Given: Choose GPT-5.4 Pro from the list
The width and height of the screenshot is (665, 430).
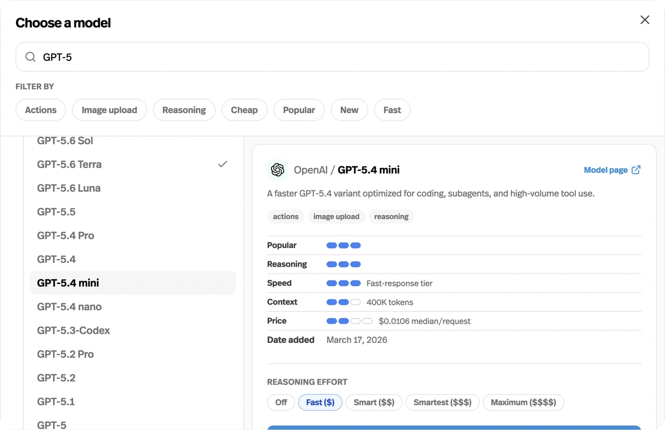Looking at the screenshot, I should 133,235.
